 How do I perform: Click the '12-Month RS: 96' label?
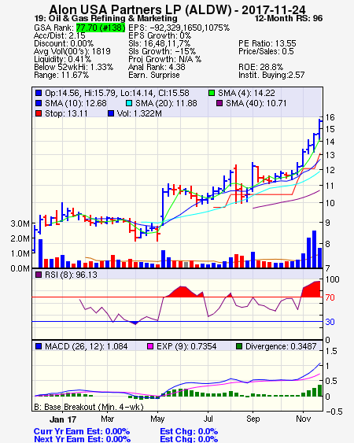[x=289, y=18]
